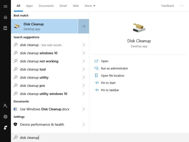Expand the Disk Cleanup best match arrow

tap(83, 26)
